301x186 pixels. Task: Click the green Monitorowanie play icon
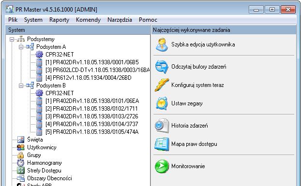[162, 166]
